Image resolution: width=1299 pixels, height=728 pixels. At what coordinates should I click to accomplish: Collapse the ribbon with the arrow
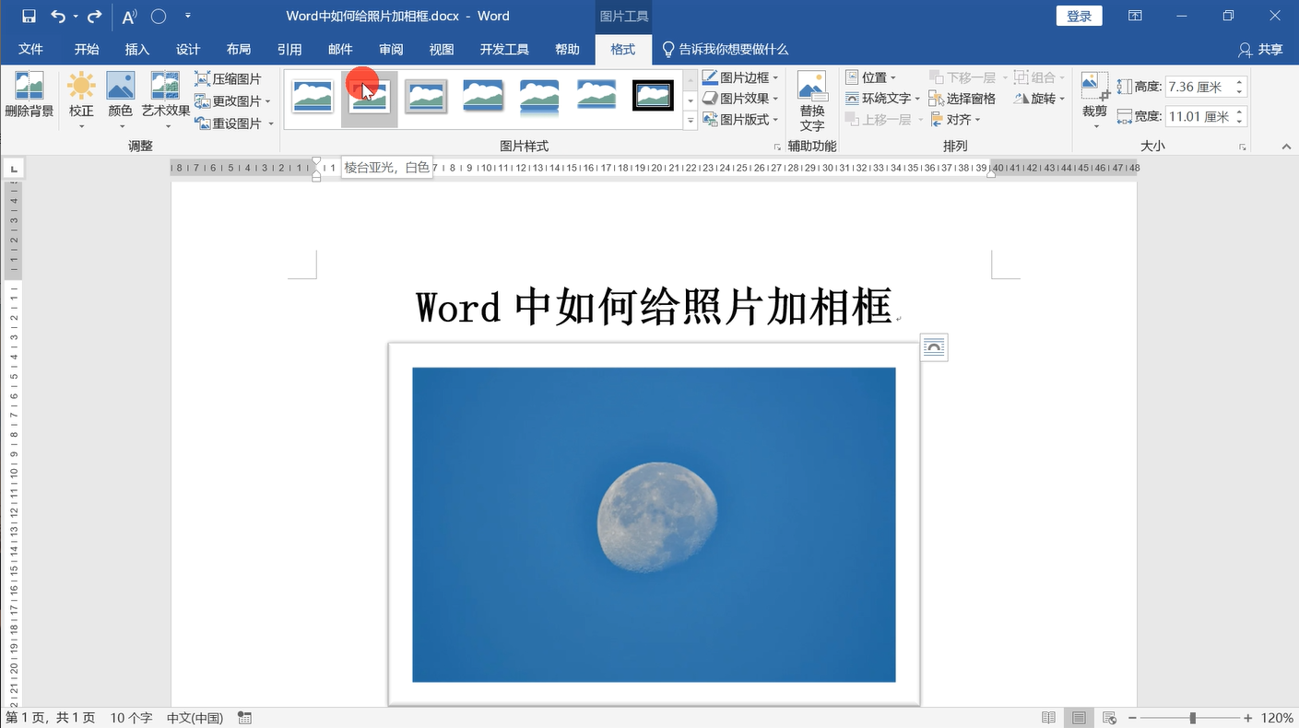click(x=1286, y=147)
